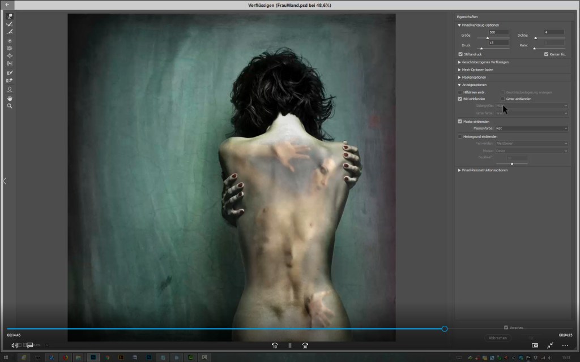The height and width of the screenshot is (362, 580).
Task: Pause the video playback
Action: 289,345
